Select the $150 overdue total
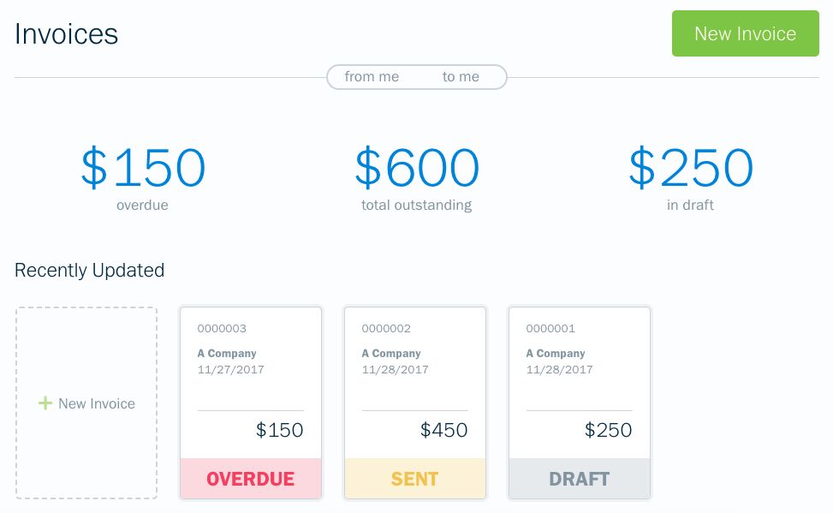Screen dimensions: 833x513 (x=143, y=168)
